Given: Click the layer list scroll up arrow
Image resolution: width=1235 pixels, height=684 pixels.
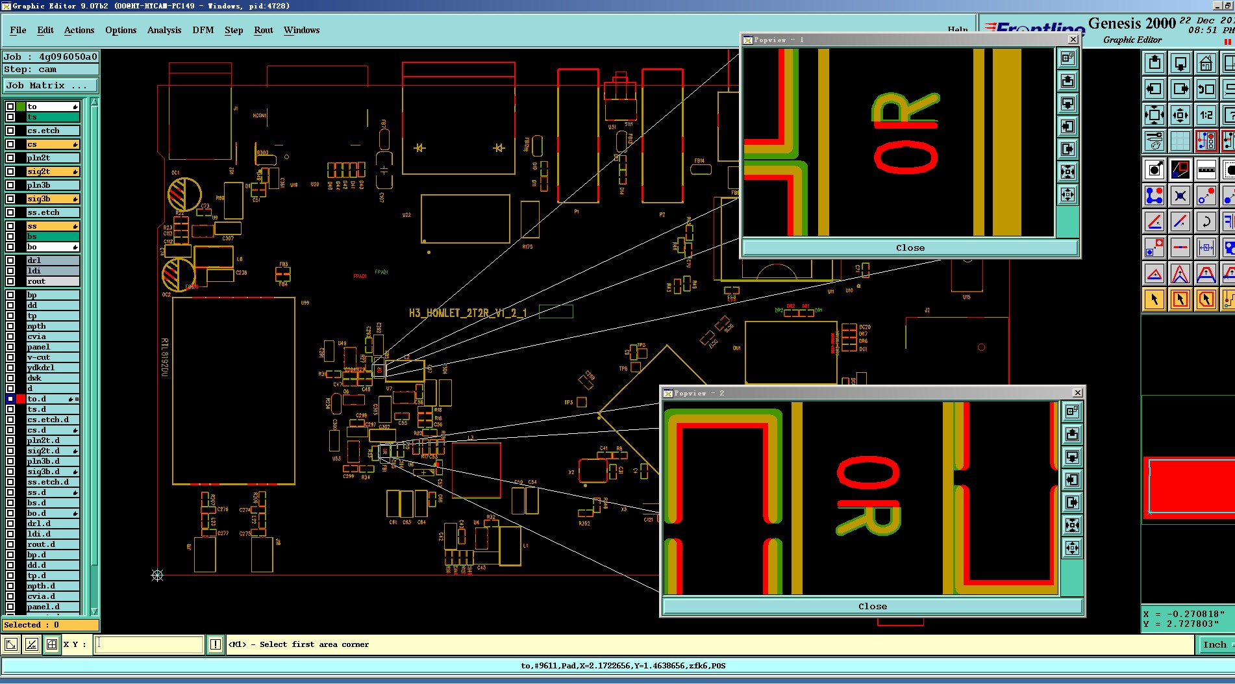Looking at the screenshot, I should pyautogui.click(x=95, y=102).
